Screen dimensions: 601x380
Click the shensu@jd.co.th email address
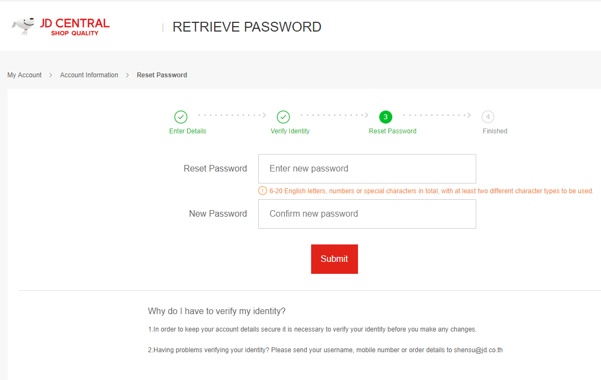pyautogui.click(x=478, y=350)
